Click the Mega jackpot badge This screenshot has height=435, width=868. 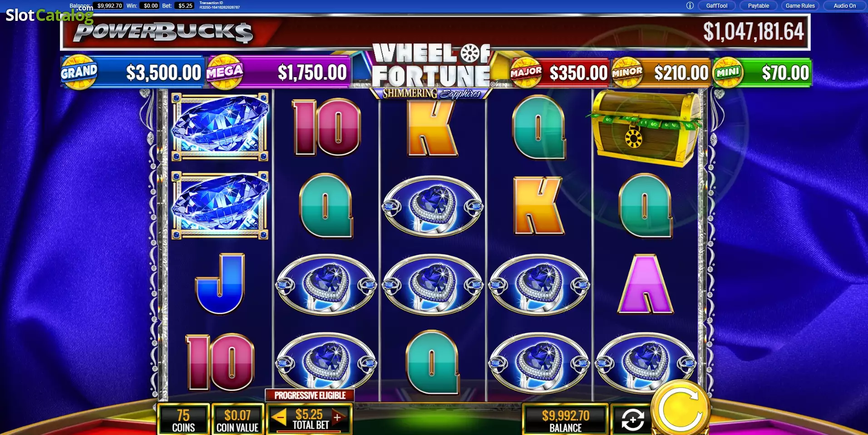225,72
